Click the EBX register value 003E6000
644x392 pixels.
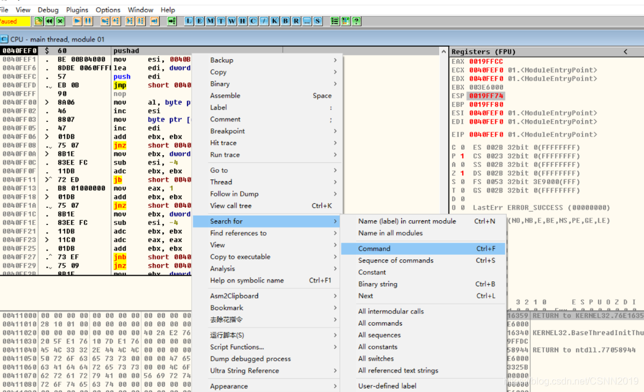(x=487, y=87)
